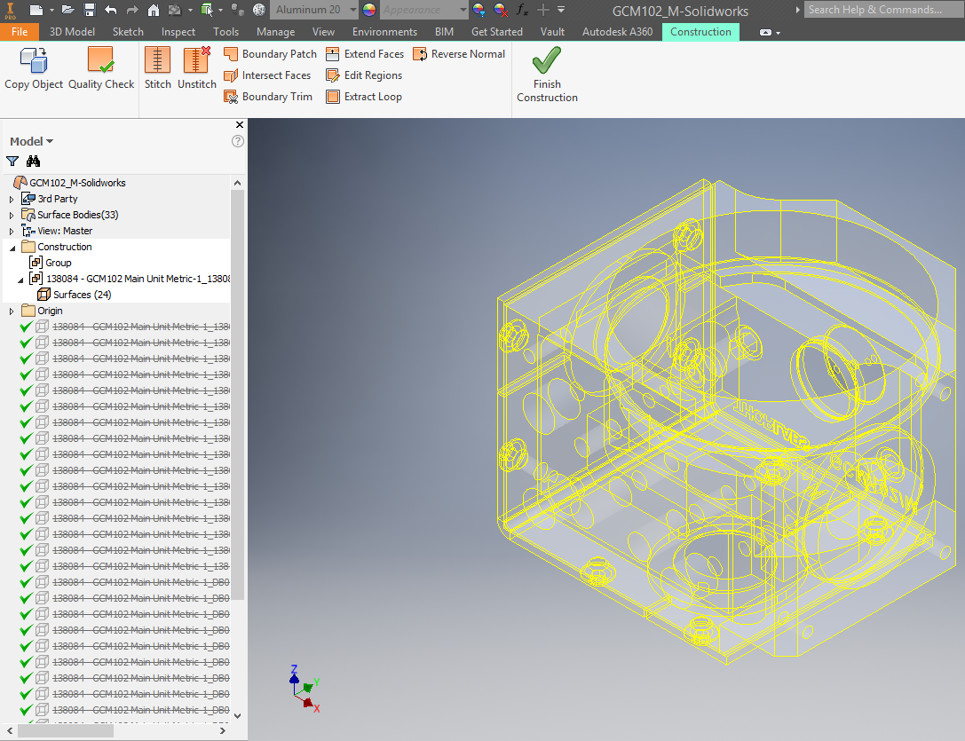Open the browser search binoculars icon
The height and width of the screenshot is (741, 965).
(x=34, y=162)
